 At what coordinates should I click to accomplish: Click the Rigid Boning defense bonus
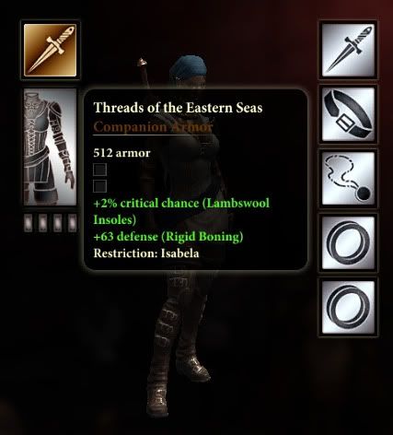168,237
